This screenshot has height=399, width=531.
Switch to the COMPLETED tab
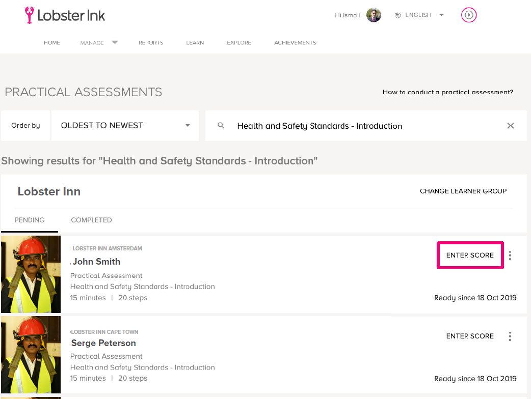pyautogui.click(x=91, y=220)
